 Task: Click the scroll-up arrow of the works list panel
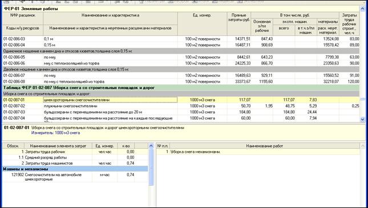coord(362,146)
